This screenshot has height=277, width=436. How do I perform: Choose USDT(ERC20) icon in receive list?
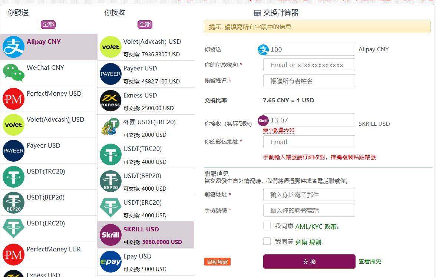click(110, 208)
